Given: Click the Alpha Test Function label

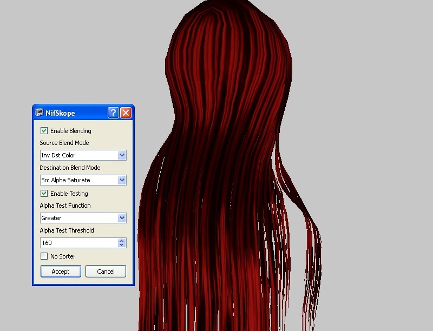Looking at the screenshot, I should [65, 206].
